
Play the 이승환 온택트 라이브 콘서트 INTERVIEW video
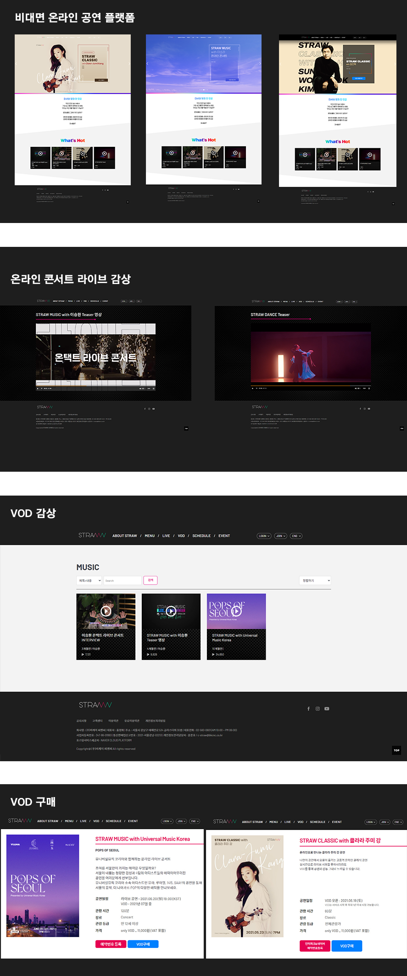click(106, 611)
